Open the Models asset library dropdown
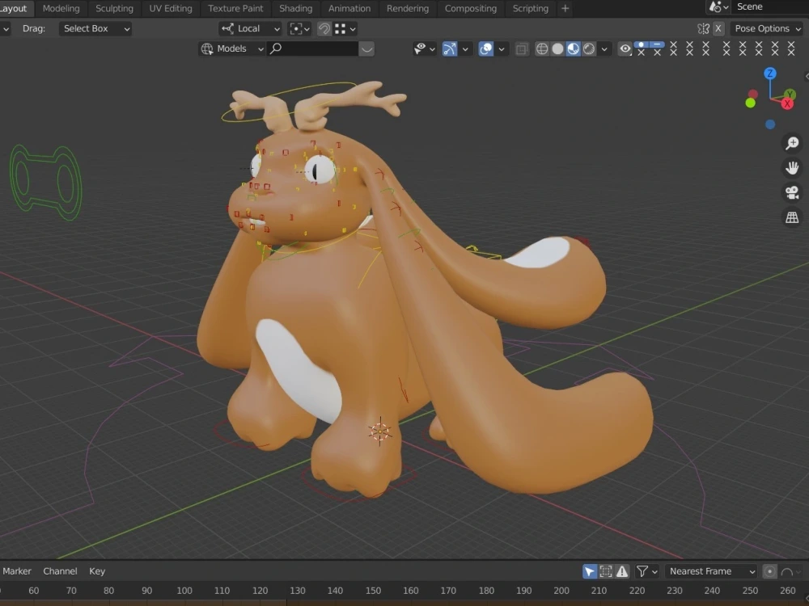 pos(231,48)
